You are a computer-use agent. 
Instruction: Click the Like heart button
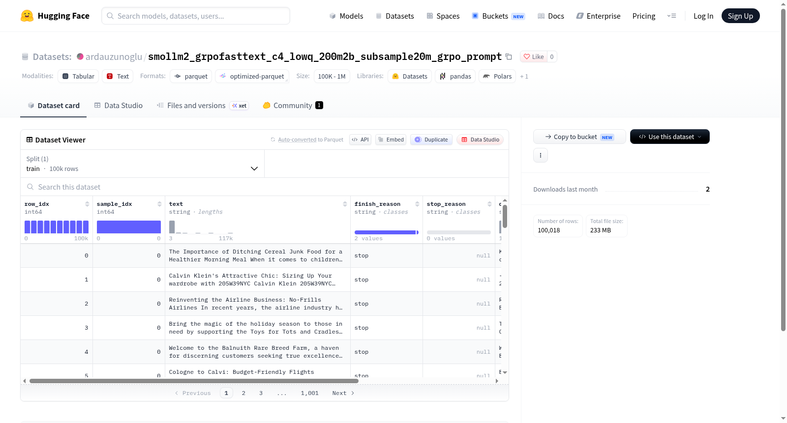[534, 56]
